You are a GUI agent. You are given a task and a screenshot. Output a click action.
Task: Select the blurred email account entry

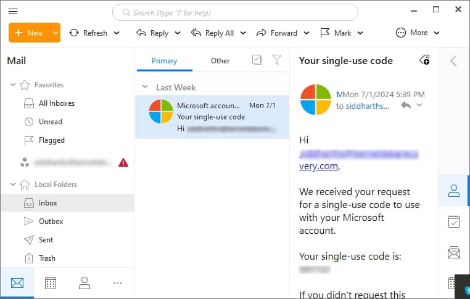point(71,162)
